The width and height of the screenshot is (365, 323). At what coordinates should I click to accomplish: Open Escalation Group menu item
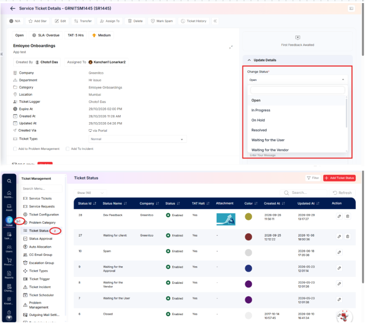41,263
